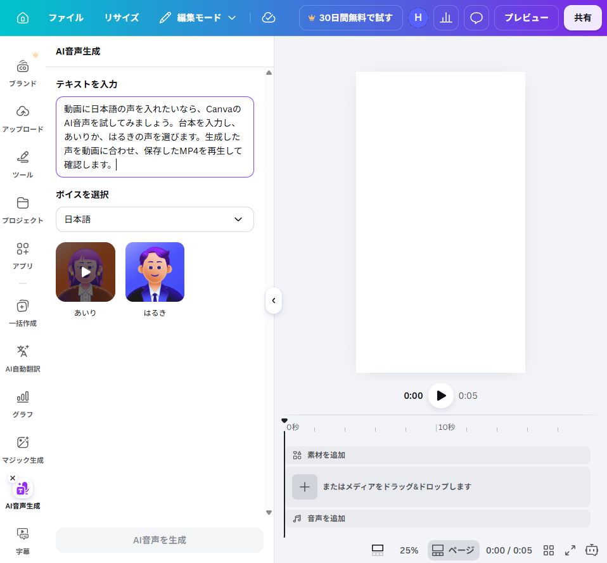The width and height of the screenshot is (607, 563).
Task: Open the analytics bar chart icon
Action: coord(446,18)
